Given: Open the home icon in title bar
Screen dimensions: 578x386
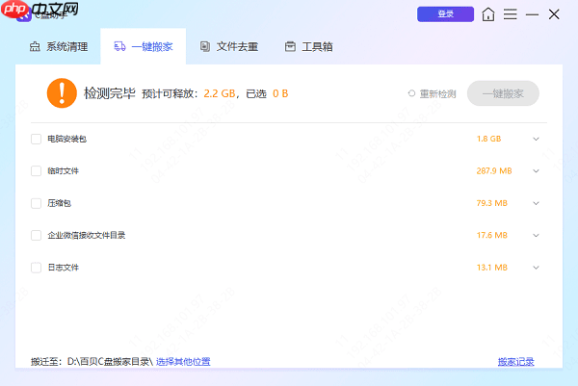Looking at the screenshot, I should 488,14.
